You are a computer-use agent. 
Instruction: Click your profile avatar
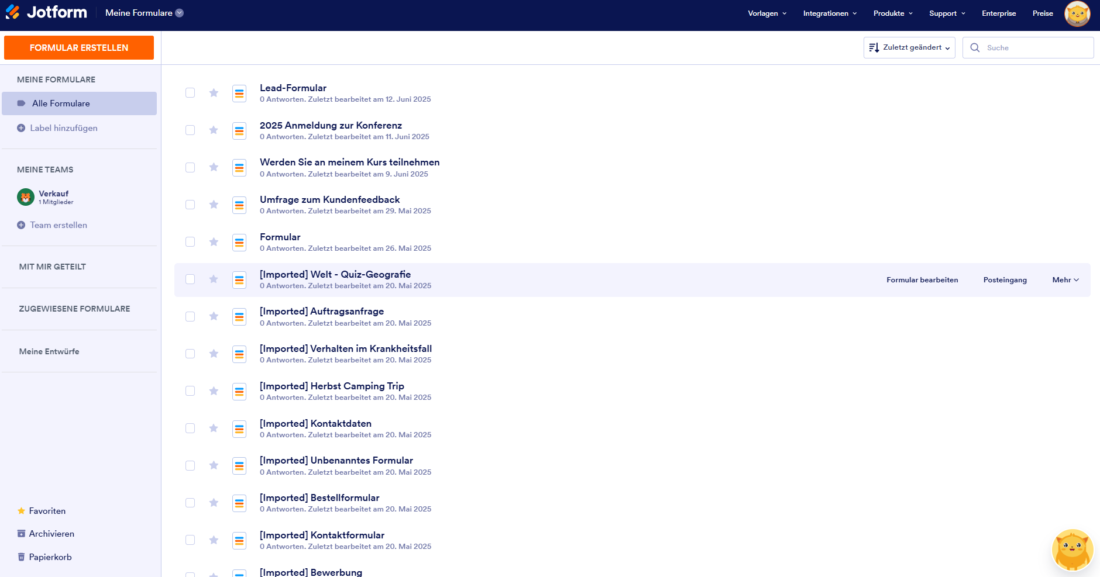[1077, 13]
